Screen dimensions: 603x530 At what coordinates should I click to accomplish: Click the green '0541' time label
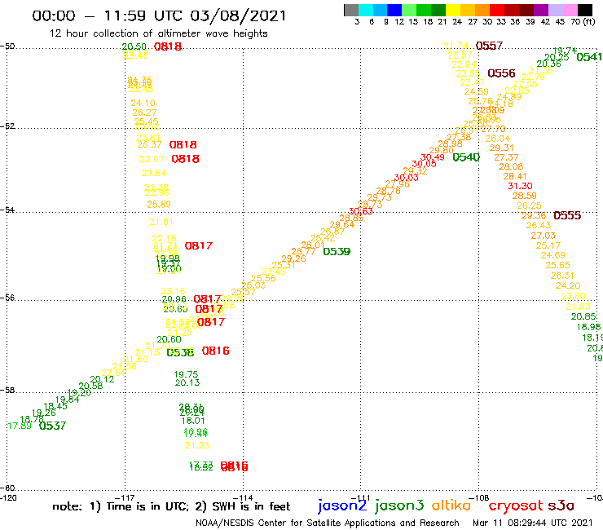coord(589,57)
